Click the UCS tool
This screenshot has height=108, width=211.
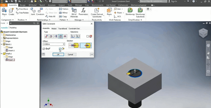117,17
